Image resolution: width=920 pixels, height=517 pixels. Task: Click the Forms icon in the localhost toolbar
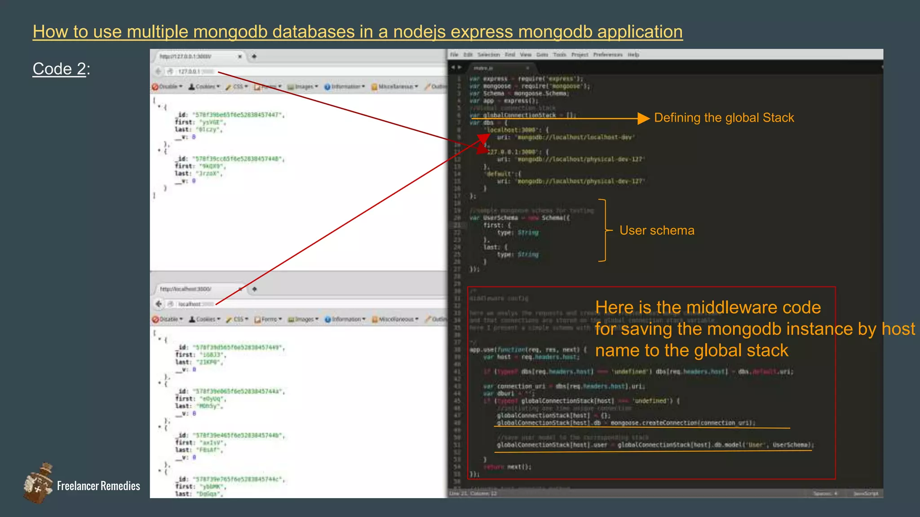click(257, 320)
